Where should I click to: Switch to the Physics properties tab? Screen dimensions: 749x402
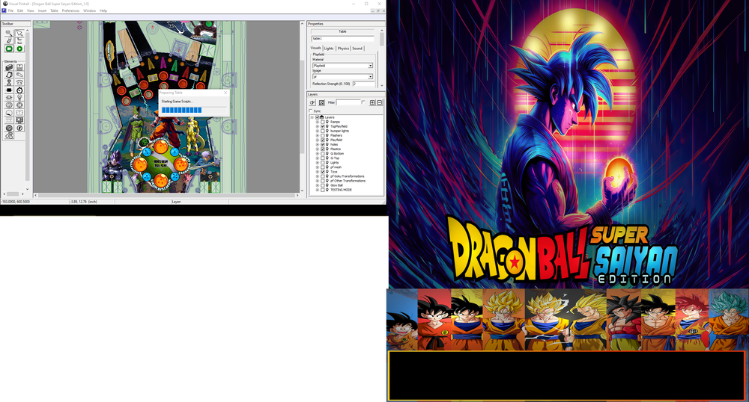[343, 48]
